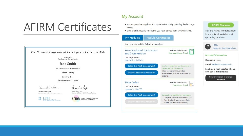The width and height of the screenshot is (243, 136).
Task: Open the Monitoring Activity last viewed page
Action: [x=134, y=60]
